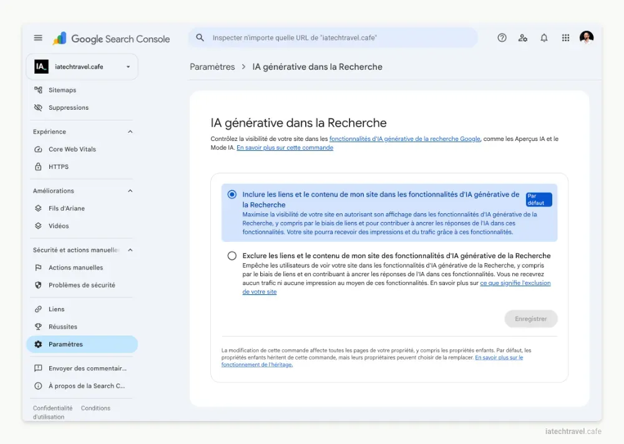This screenshot has height=444, width=624.
Task: Open the account profile avatar
Action: tap(587, 38)
